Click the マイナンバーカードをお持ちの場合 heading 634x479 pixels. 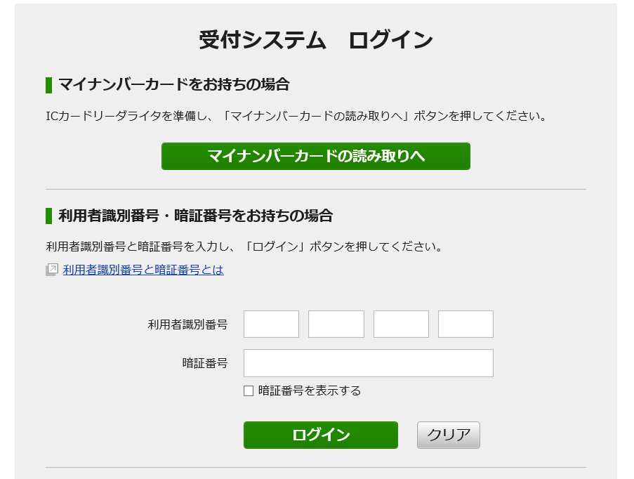[174, 84]
